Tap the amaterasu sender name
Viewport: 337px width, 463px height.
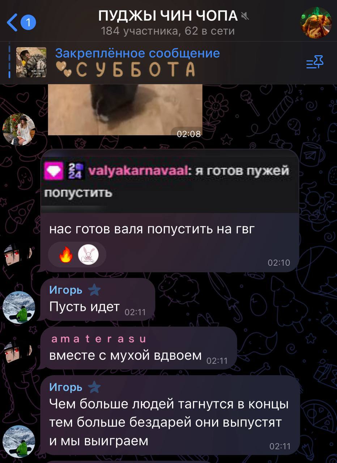[x=99, y=339]
